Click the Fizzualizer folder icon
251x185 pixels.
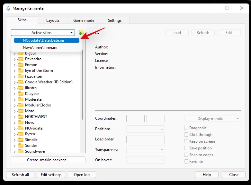21,76
